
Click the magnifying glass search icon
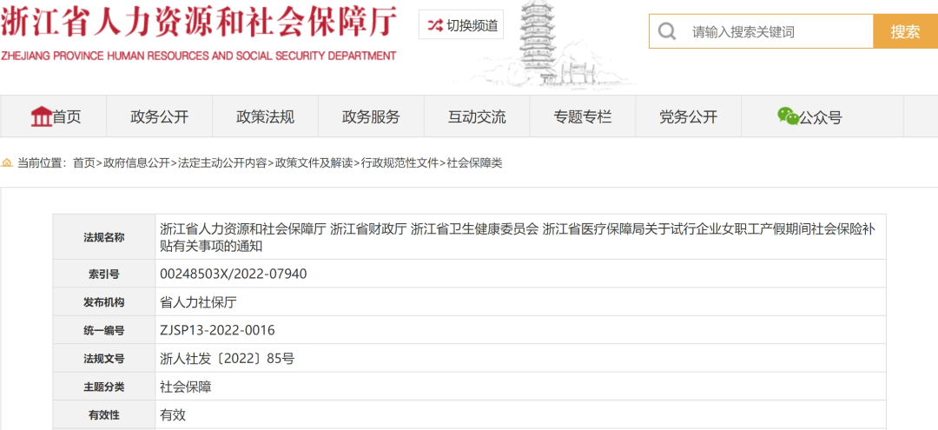click(667, 32)
